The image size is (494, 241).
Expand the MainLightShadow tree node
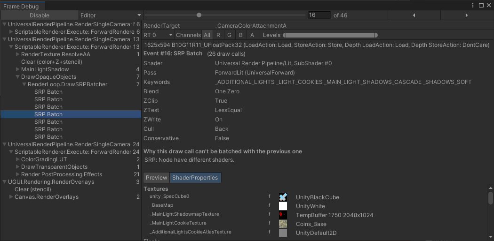(17, 69)
